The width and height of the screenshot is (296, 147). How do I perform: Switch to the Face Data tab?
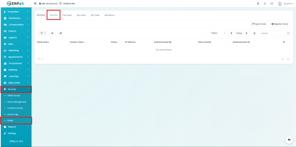click(67, 15)
